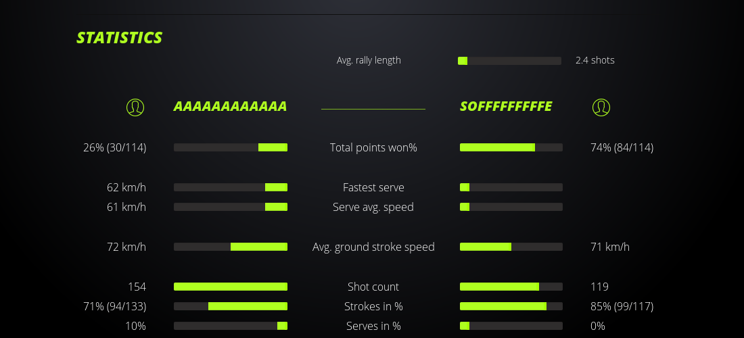Click right player's Total points won bar
The image size is (744, 338).
click(x=511, y=147)
